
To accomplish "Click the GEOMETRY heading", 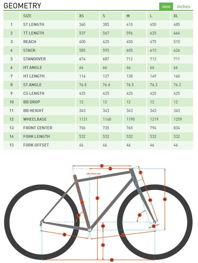I will (22, 5).
